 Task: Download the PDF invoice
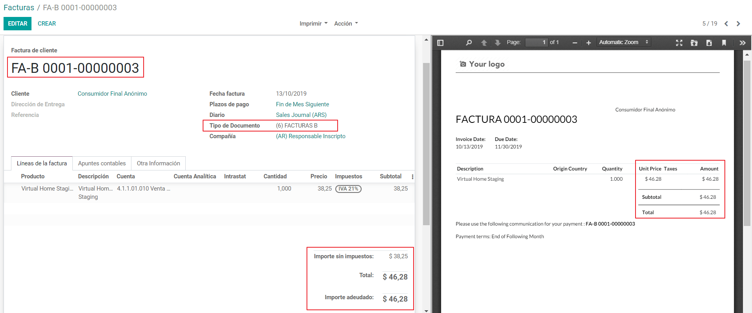709,43
